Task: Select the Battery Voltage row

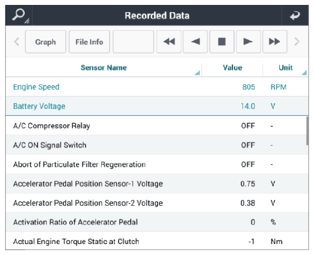Action: pos(157,106)
